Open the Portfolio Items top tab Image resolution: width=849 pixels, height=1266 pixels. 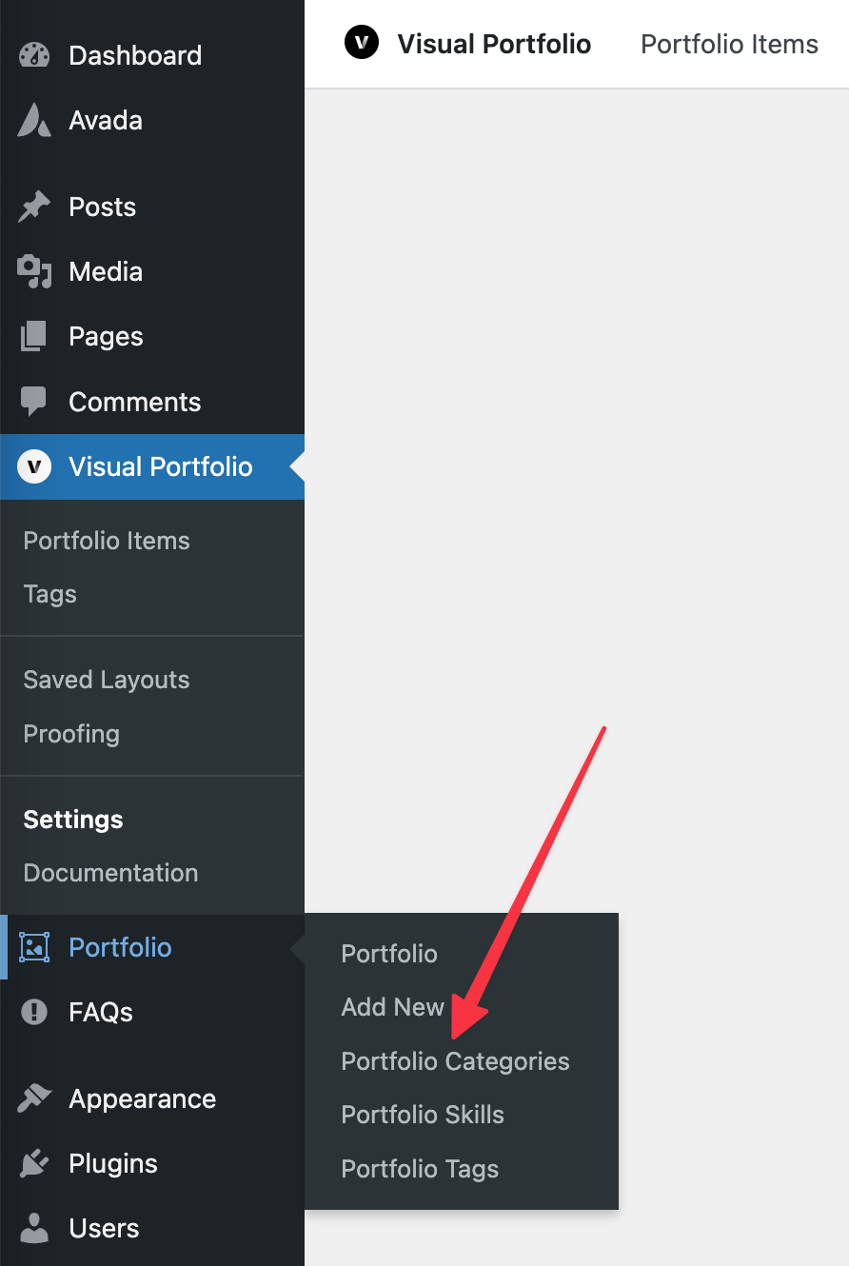click(x=730, y=44)
